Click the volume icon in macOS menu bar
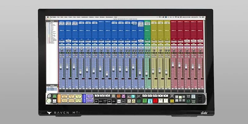This screenshot has height=124, width=248. 178,17
